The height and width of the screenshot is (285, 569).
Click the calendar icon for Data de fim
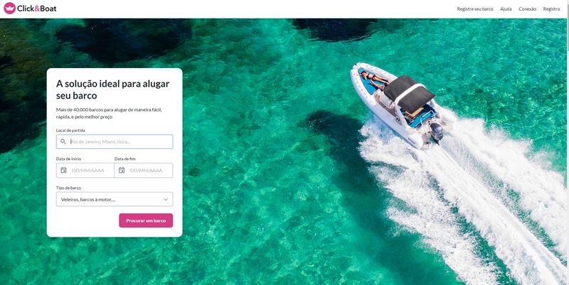point(122,170)
